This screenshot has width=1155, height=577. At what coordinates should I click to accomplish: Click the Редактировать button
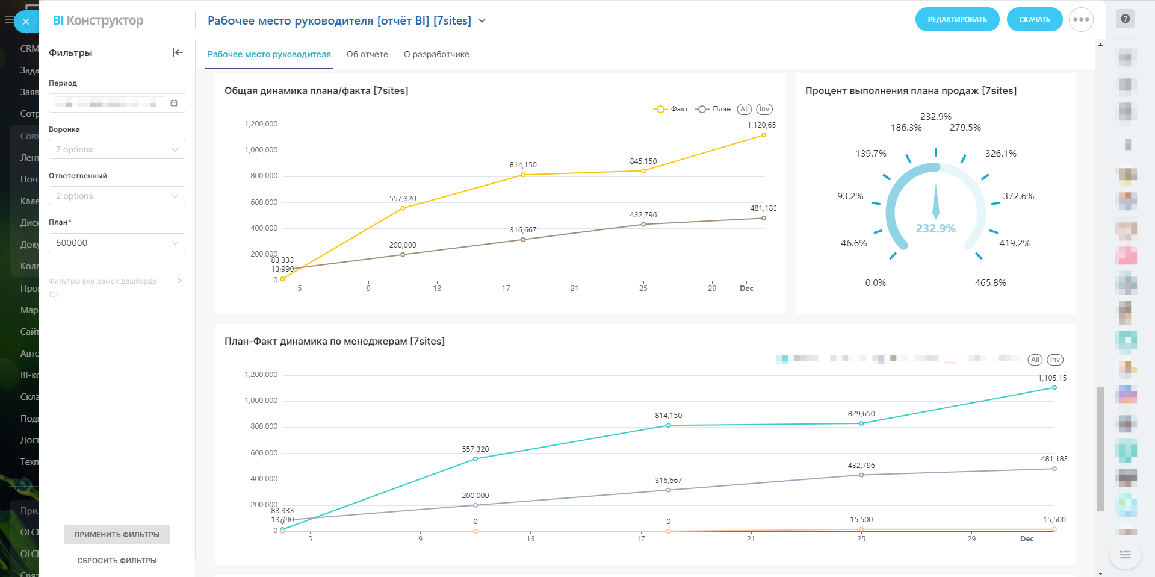point(957,19)
